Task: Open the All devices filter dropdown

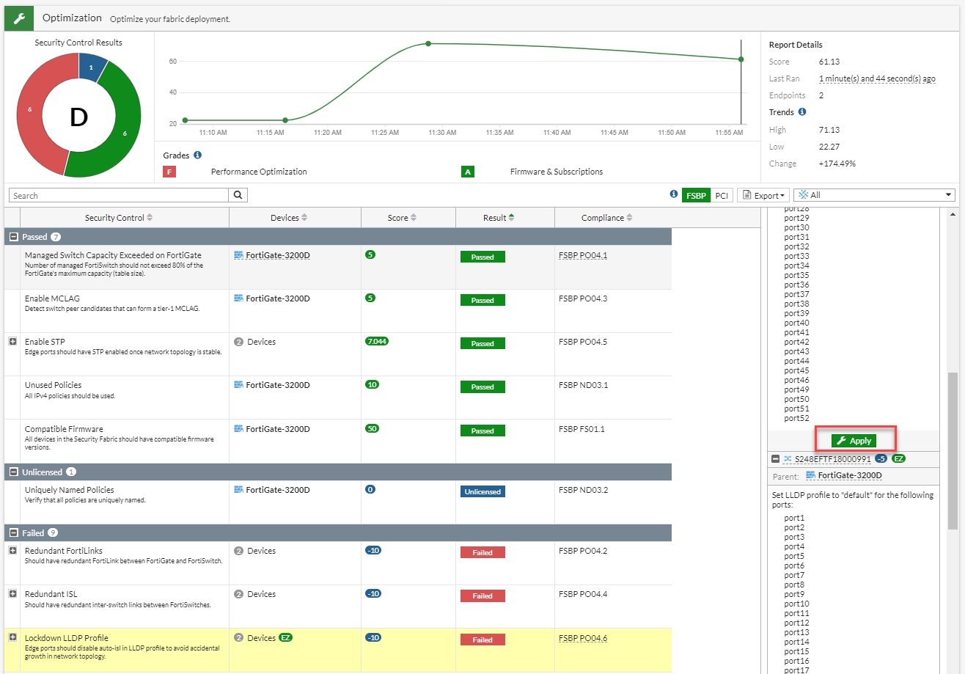Action: tap(874, 196)
